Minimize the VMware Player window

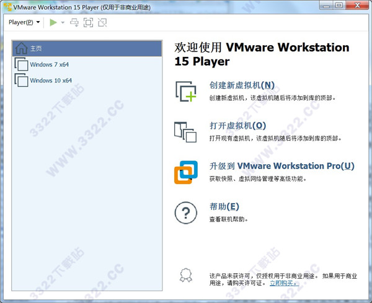pyautogui.click(x=327, y=5)
